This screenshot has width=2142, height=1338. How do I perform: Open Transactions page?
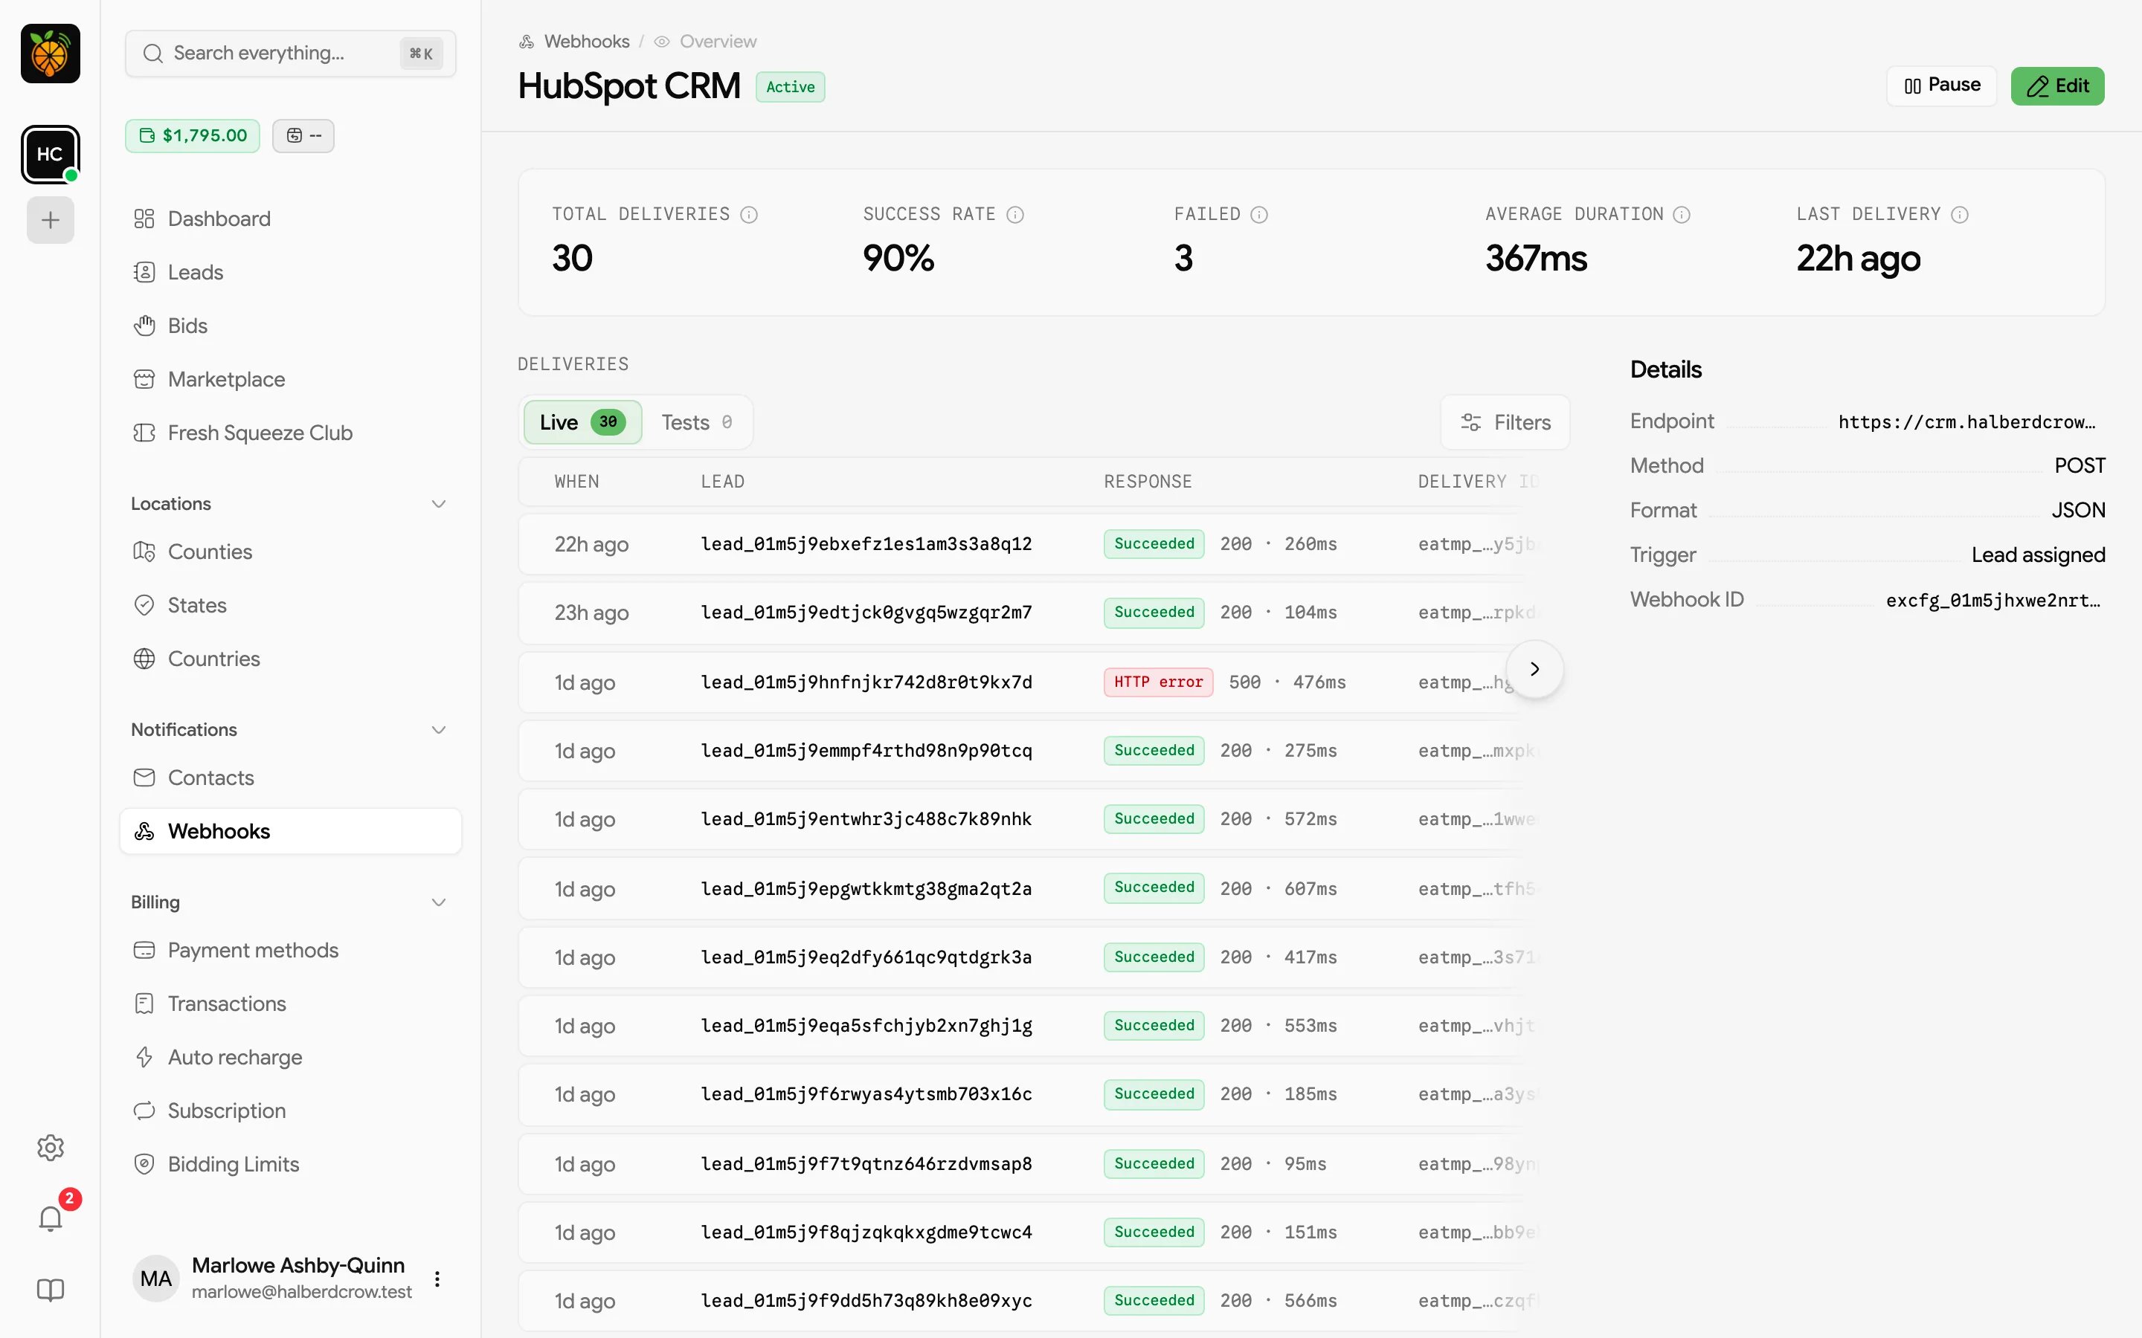[290, 1003]
